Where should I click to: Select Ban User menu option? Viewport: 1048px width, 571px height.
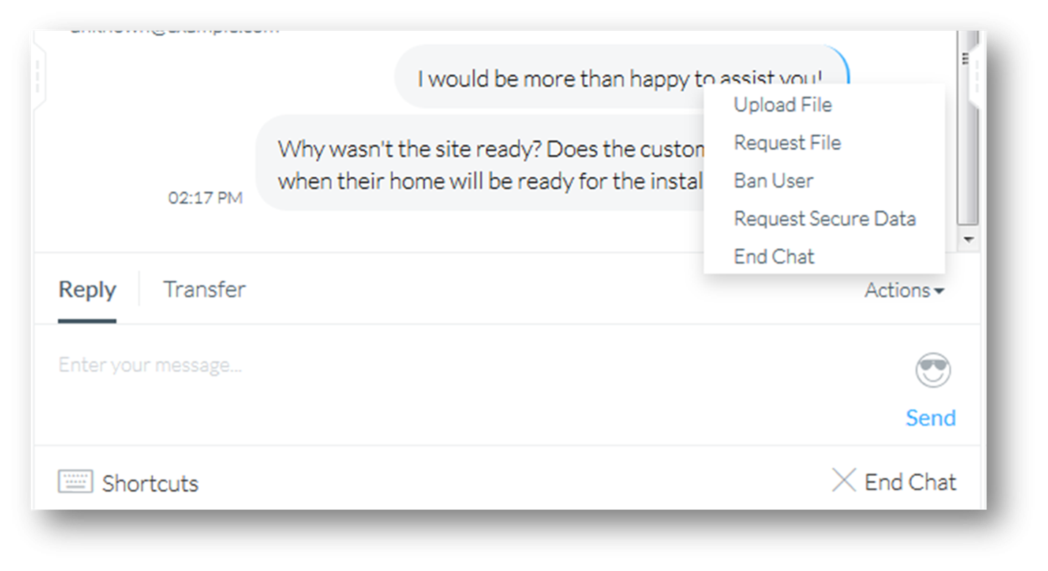pos(774,181)
